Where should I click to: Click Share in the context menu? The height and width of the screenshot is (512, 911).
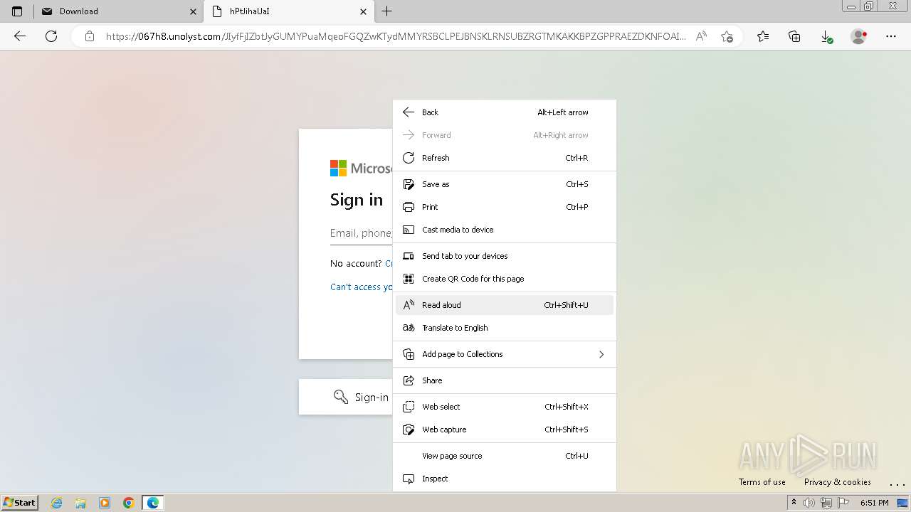(x=504, y=380)
